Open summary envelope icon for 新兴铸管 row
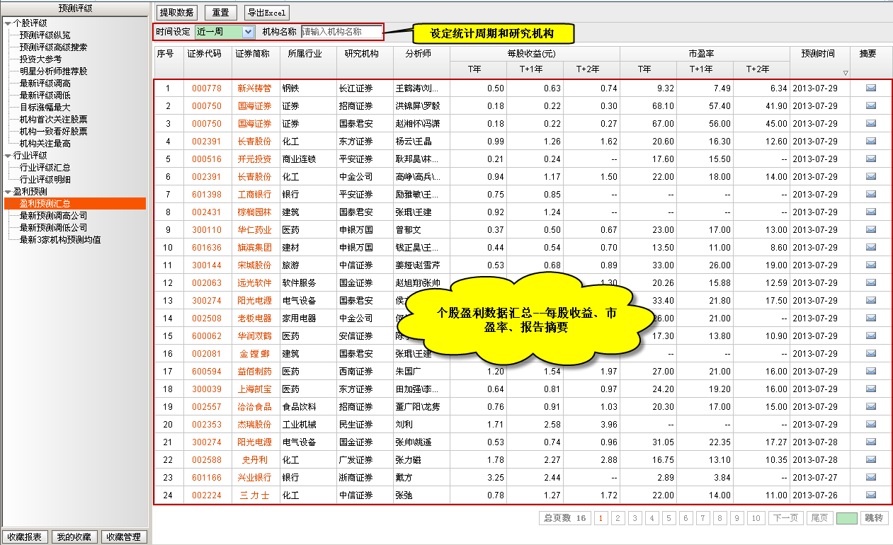893x545 pixels. pos(870,88)
